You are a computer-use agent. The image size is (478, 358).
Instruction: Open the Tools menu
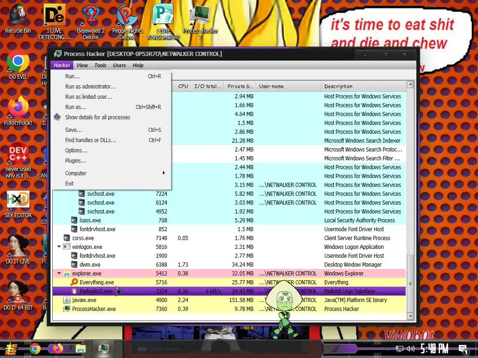100,65
